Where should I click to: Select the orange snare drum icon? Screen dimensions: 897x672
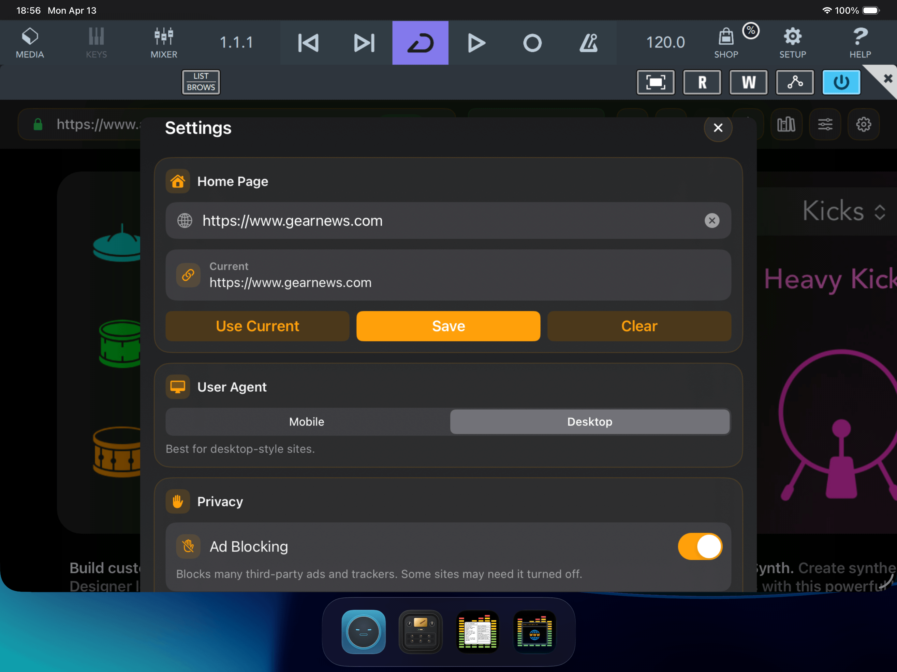[x=117, y=452]
